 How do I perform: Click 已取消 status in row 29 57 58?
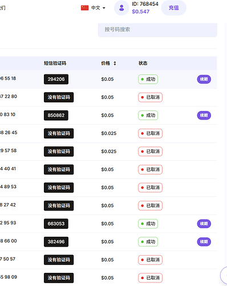pos(150,152)
